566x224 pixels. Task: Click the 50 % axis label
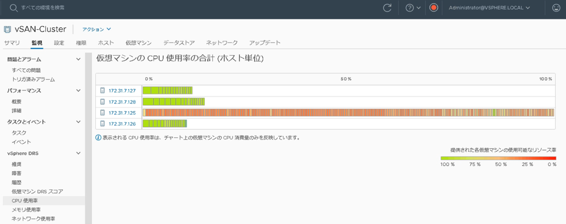[x=346, y=79]
